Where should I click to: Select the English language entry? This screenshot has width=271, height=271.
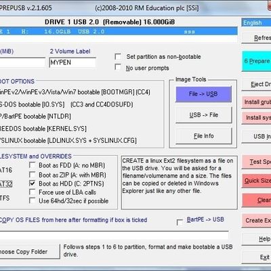tap(256, 23)
